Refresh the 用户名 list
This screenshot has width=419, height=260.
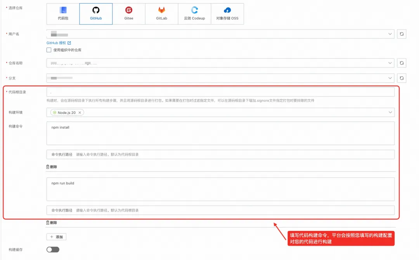402,34
